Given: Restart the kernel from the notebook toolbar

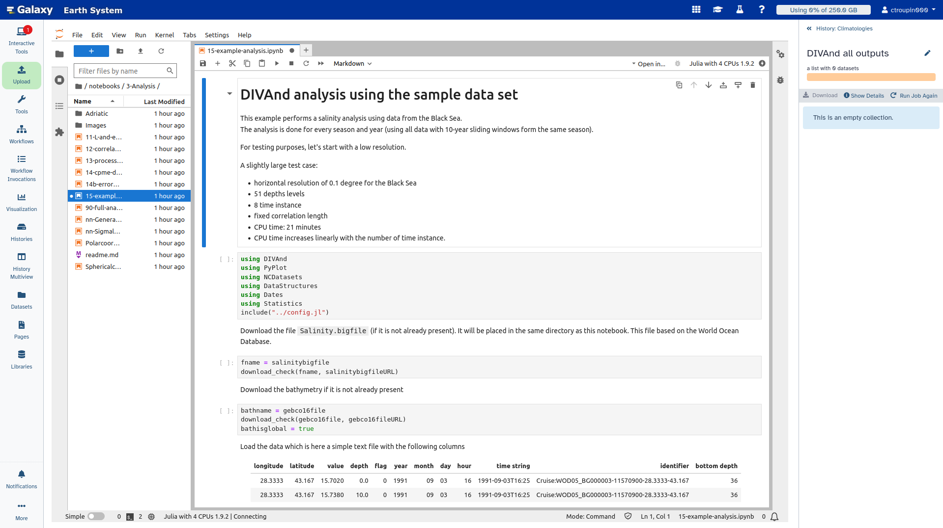Looking at the screenshot, I should (x=306, y=63).
